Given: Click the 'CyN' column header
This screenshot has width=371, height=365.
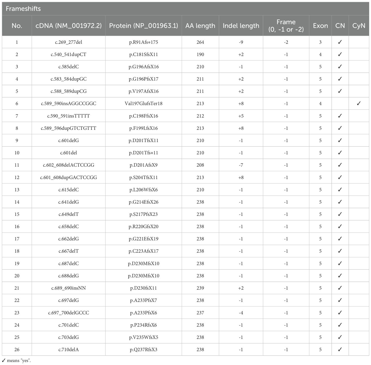Looking at the screenshot, I should click(x=359, y=26).
